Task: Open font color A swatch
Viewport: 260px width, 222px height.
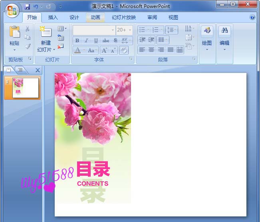Action: tap(77, 50)
